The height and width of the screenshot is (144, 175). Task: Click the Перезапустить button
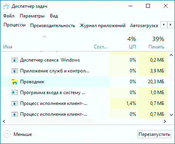154,134
